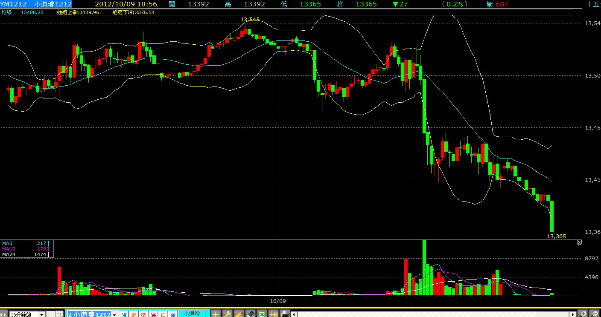Select the 證 market category button
This screenshot has height=317, width=601.
click(124, 314)
